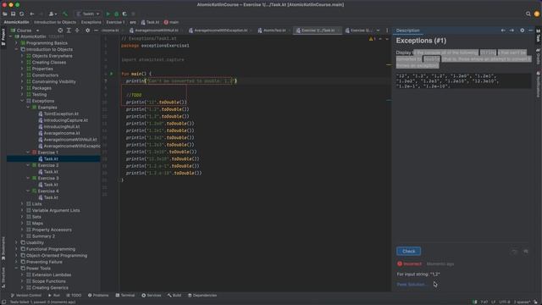Click Expand All in project panel
Viewport: 542px width, 305px height.
(x=69, y=30)
